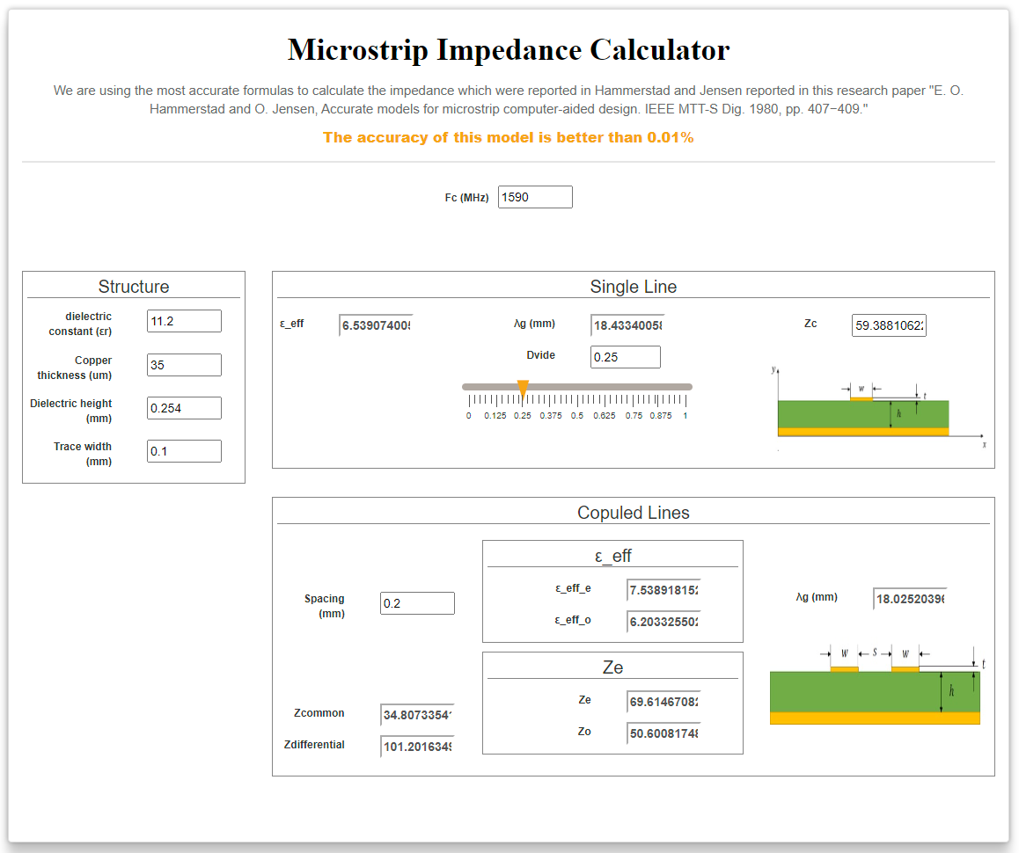Click the Copper thickness input box
Screen dimensions: 1019x853
(x=184, y=365)
